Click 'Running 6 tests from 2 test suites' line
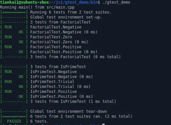Viewport: 171px width, 125px height. pos(71,12)
